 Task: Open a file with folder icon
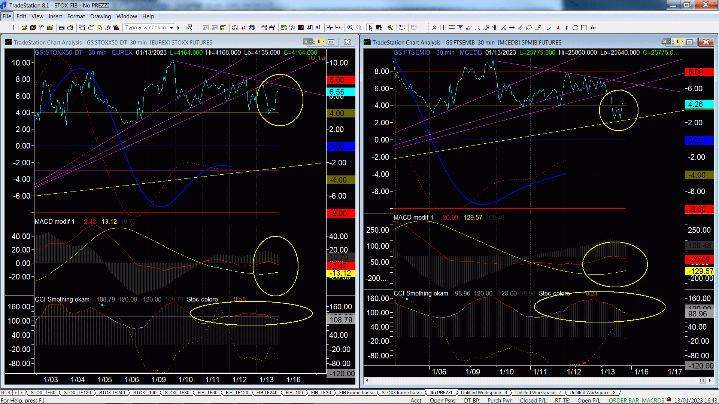tap(24, 27)
